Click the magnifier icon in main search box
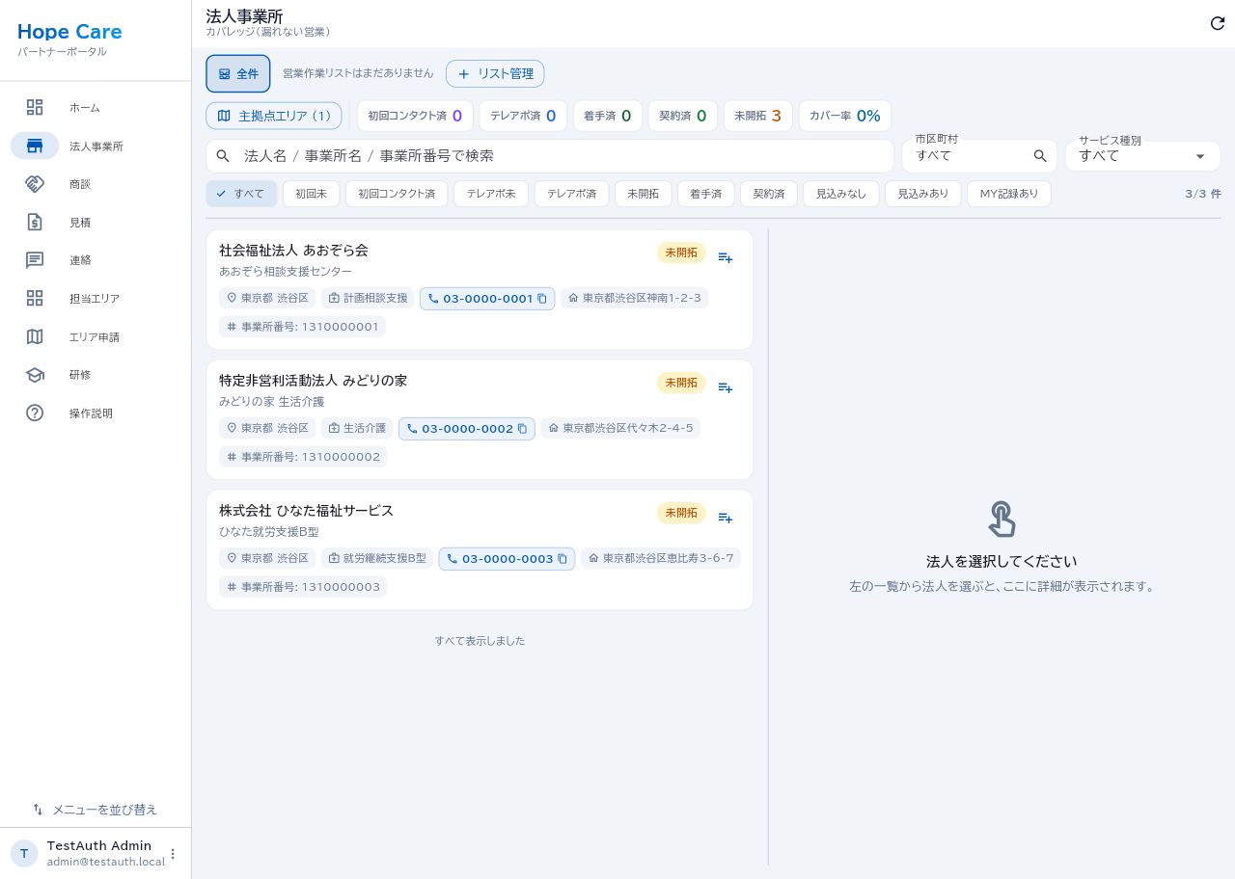Screen dimensions: 1235x879 point(223,156)
